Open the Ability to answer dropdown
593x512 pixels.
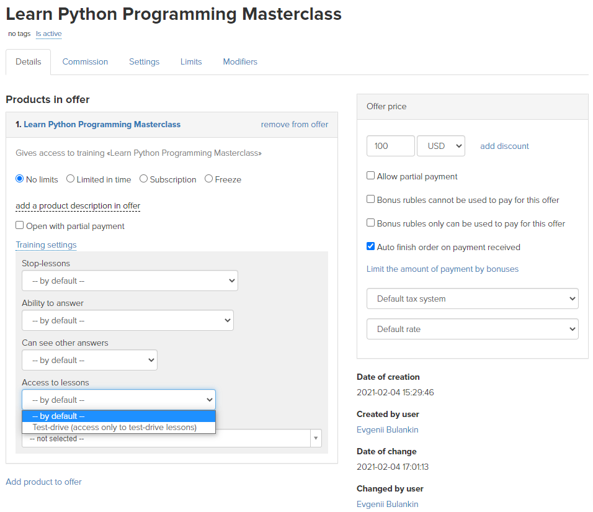[x=128, y=320]
